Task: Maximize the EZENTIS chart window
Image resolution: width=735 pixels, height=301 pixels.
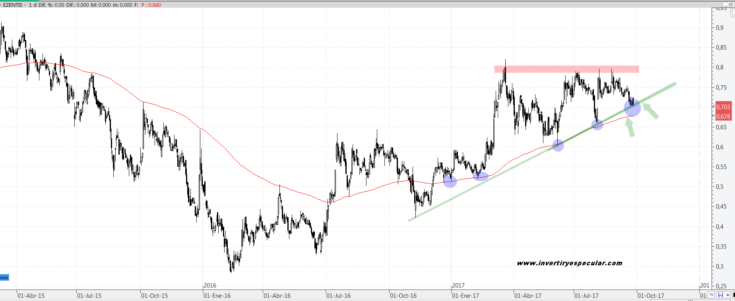Action: (x=730, y=5)
